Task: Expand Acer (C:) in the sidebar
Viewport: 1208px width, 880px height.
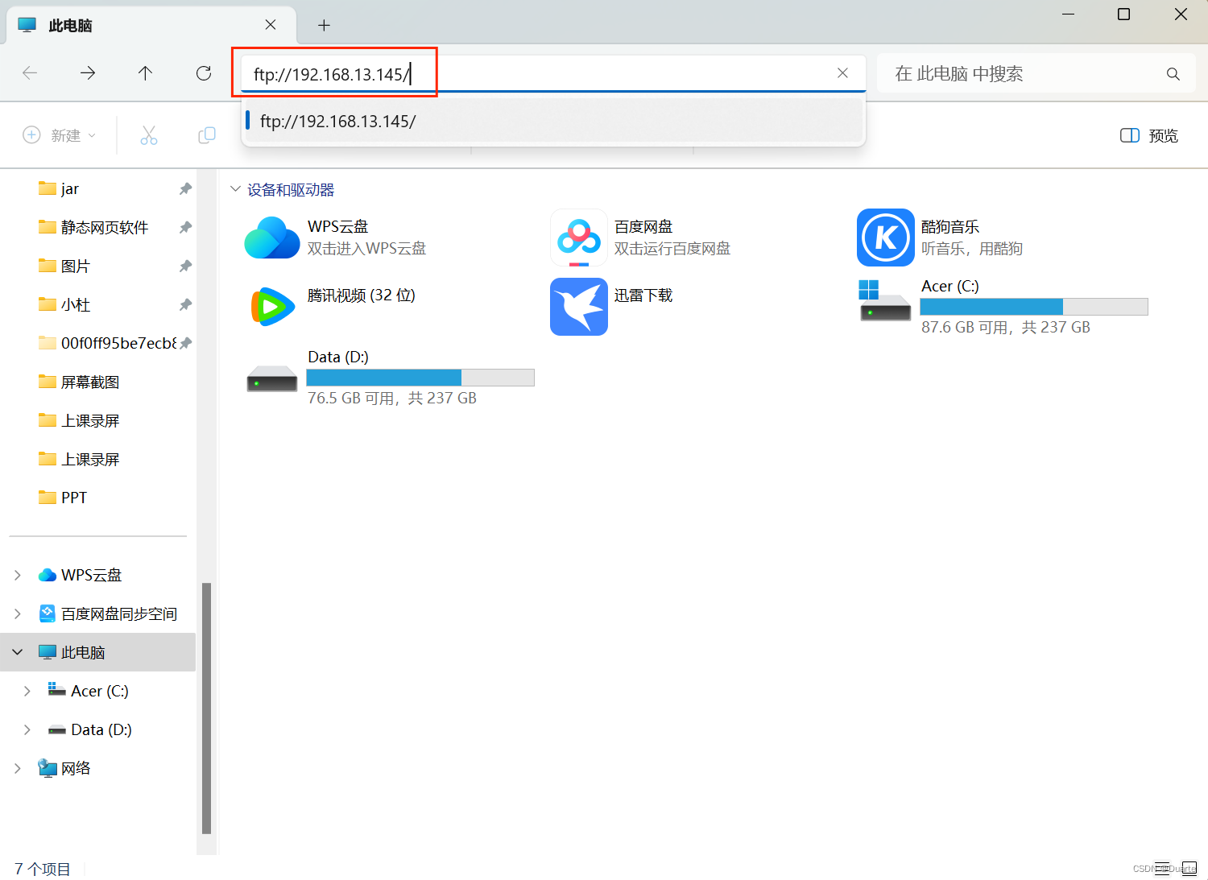Action: point(27,691)
